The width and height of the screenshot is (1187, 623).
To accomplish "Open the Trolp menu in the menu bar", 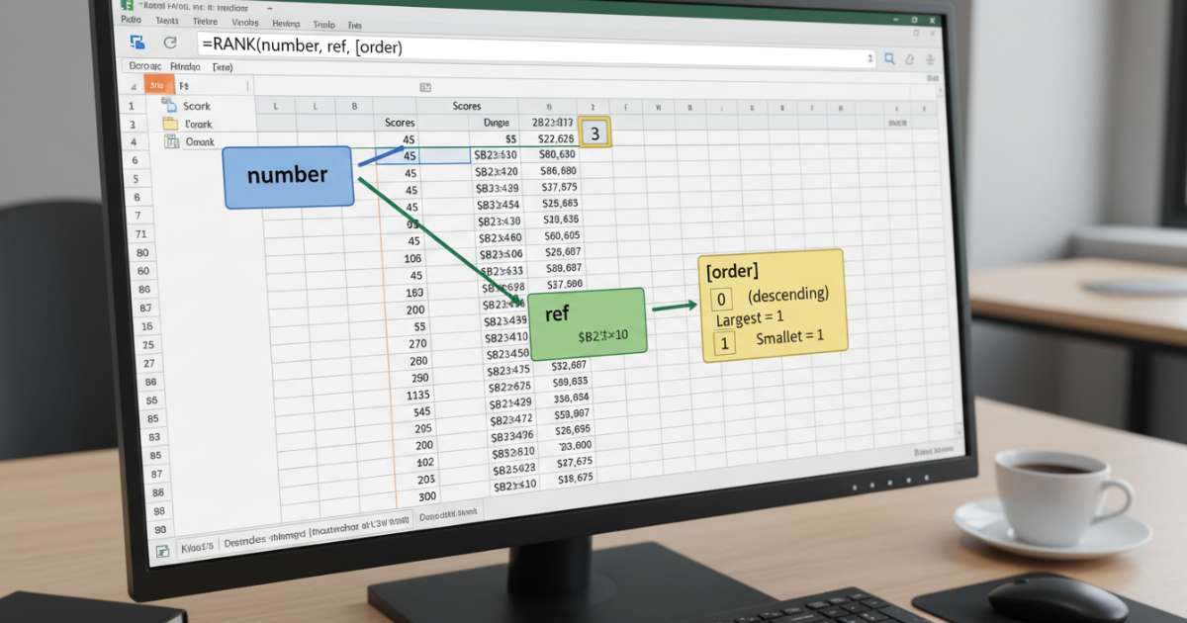I will [324, 23].
